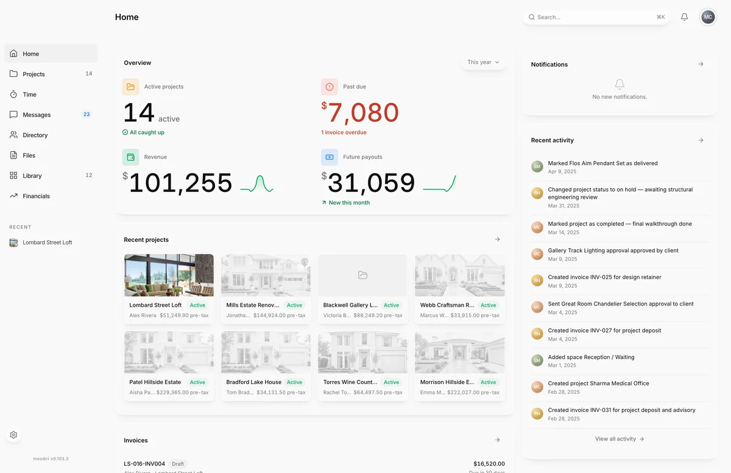Screen dimensions: 731x473
Task: Click the Financials trend icon in sidebar
Action: click(13, 196)
